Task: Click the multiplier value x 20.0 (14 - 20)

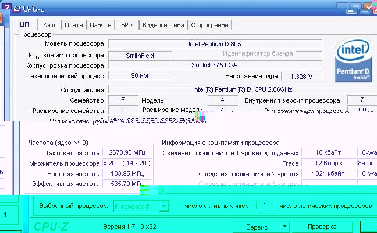Action: tap(127, 163)
